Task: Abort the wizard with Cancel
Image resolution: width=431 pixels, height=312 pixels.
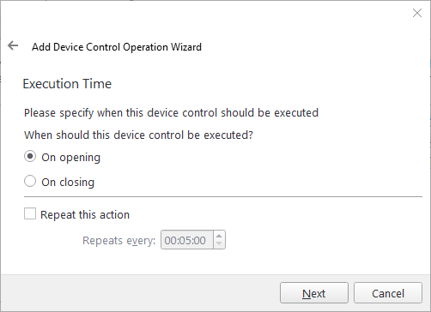Action: click(388, 293)
